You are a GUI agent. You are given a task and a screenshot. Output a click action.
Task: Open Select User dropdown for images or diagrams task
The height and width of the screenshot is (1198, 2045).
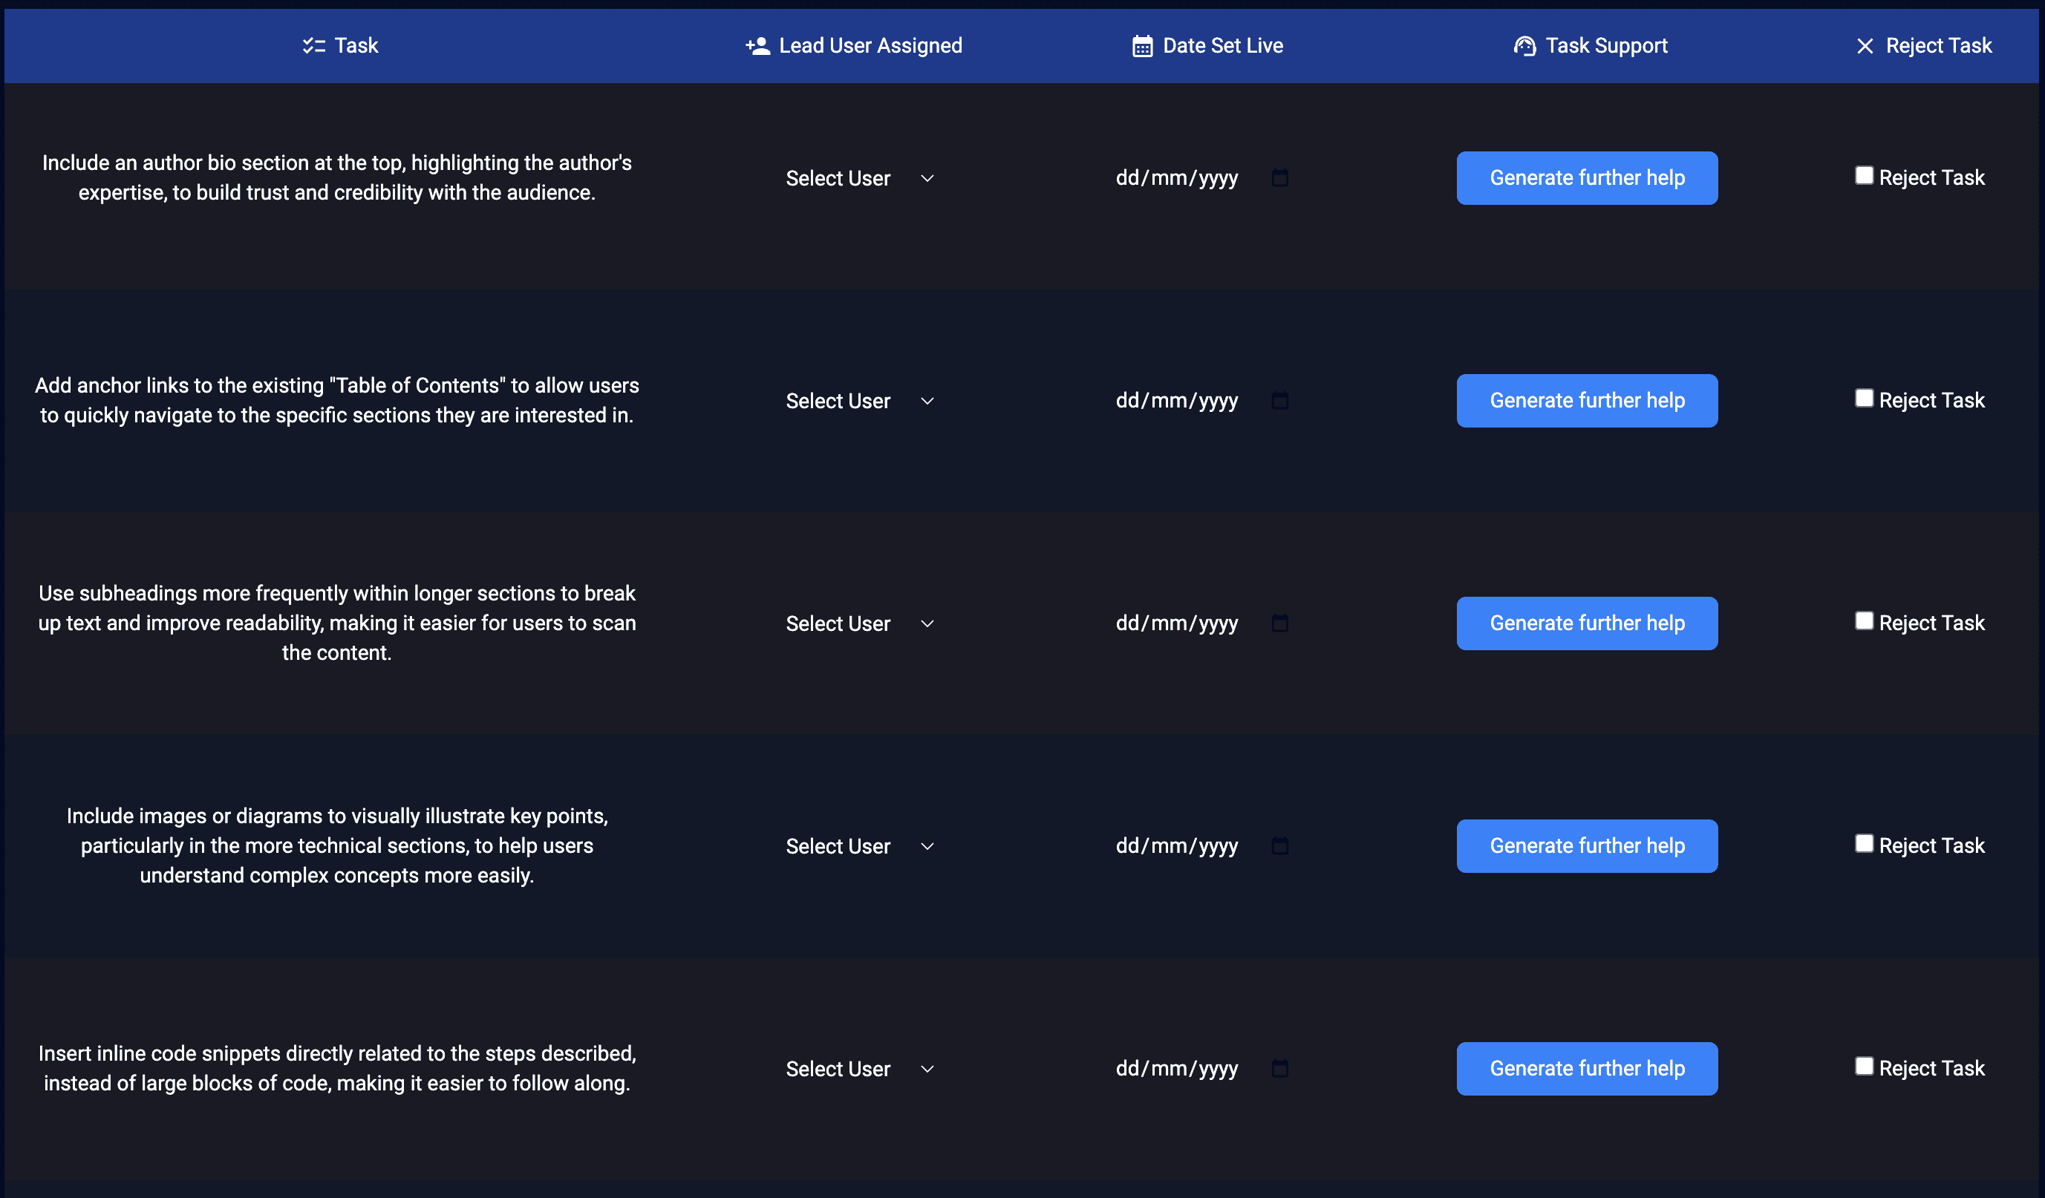[859, 846]
